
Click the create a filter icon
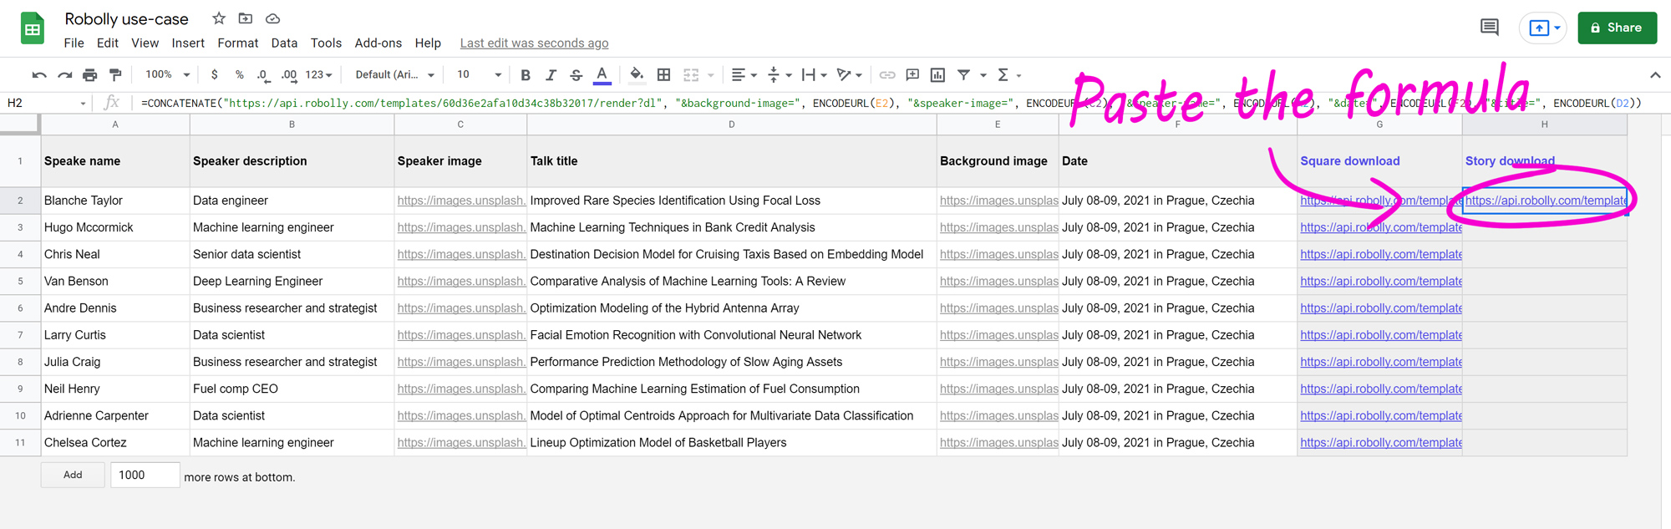963,75
